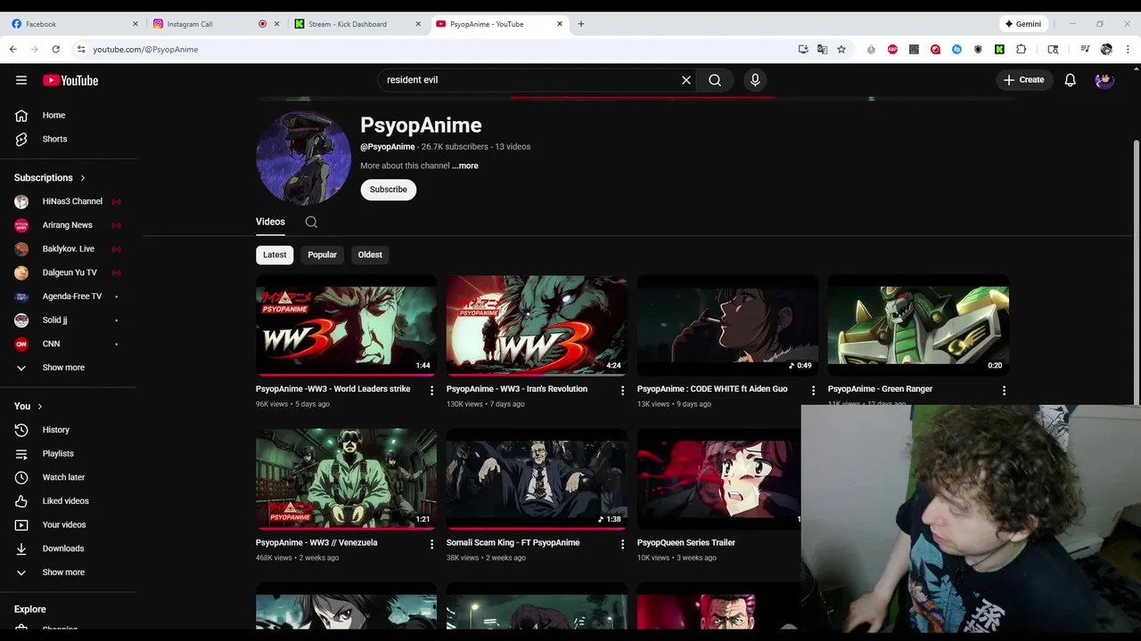This screenshot has width=1141, height=641.
Task: Click the channel avatar image
Action: coord(303,158)
